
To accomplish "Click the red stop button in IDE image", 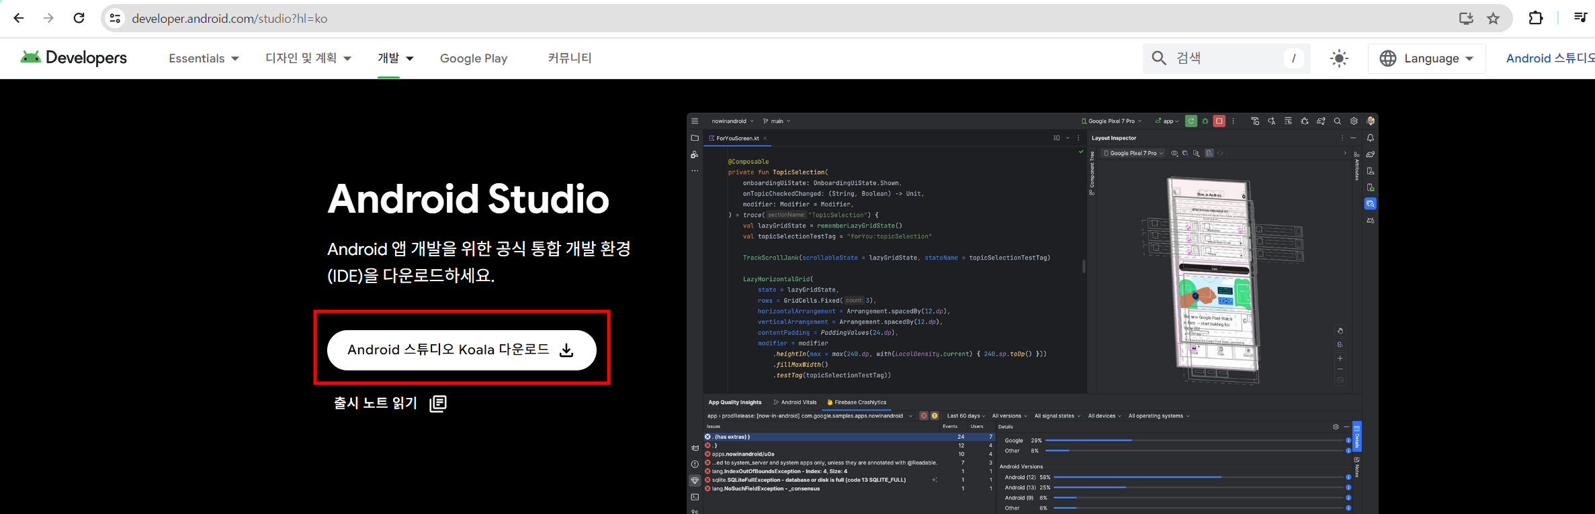I will (1219, 121).
